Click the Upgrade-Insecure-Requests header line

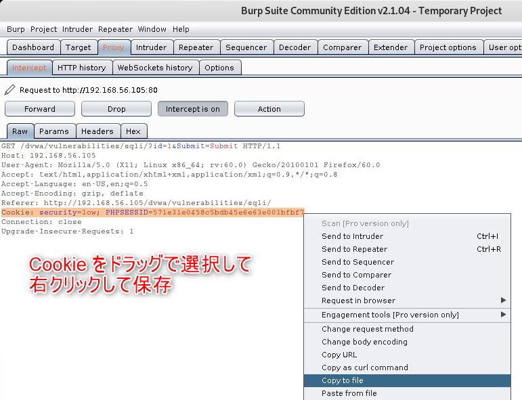[67, 231]
